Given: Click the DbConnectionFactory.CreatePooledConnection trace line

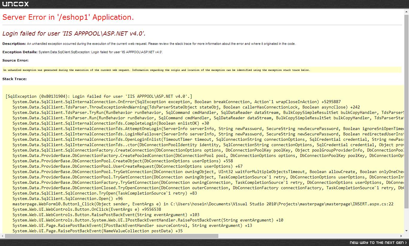Looking at the screenshot, I should (208, 155).
